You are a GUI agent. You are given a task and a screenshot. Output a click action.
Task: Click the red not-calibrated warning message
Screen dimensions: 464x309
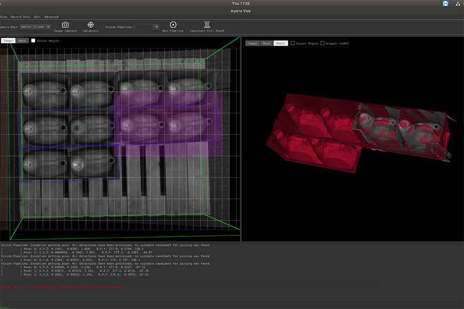coord(62,287)
